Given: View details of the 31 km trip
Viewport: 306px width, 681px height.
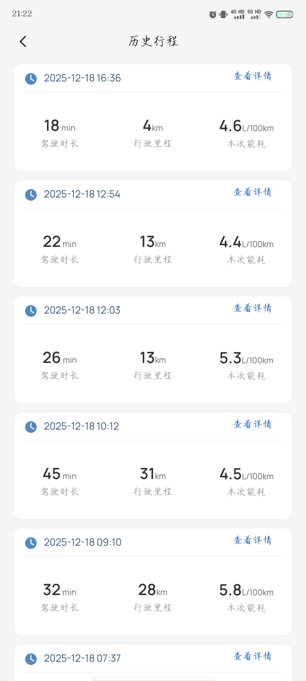Looking at the screenshot, I should click(252, 424).
